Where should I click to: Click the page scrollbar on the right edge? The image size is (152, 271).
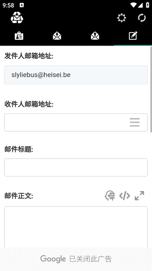tap(151, 90)
